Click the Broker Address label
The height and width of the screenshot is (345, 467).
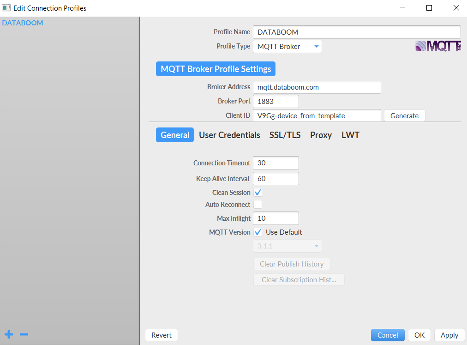click(229, 87)
